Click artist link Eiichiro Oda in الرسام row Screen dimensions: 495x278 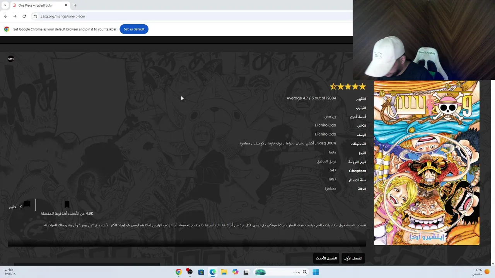325,134
